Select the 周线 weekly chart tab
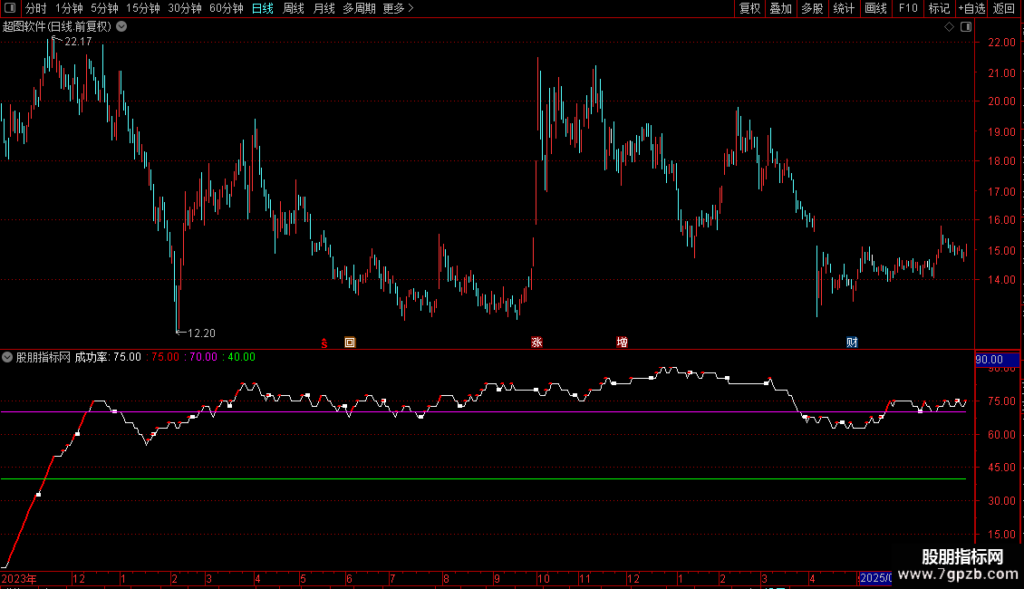Screen dimensions: 1024x589 pos(294,8)
